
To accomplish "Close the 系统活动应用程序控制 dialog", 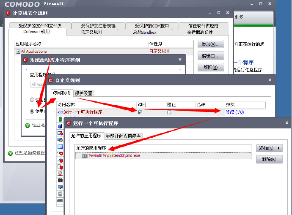I will coord(180,60).
